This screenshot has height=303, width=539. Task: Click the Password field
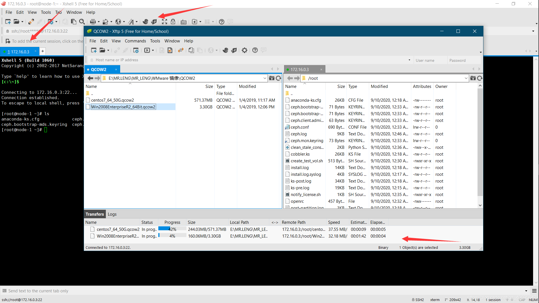coord(464,60)
